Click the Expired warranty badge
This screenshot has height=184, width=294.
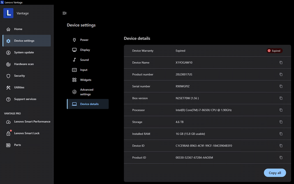coord(275,51)
